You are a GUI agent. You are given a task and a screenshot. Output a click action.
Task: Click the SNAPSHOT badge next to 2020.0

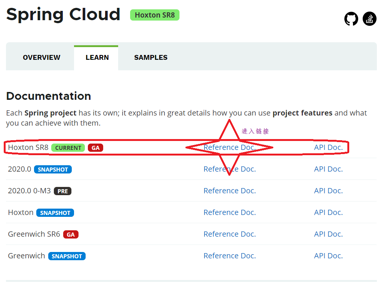(53, 169)
